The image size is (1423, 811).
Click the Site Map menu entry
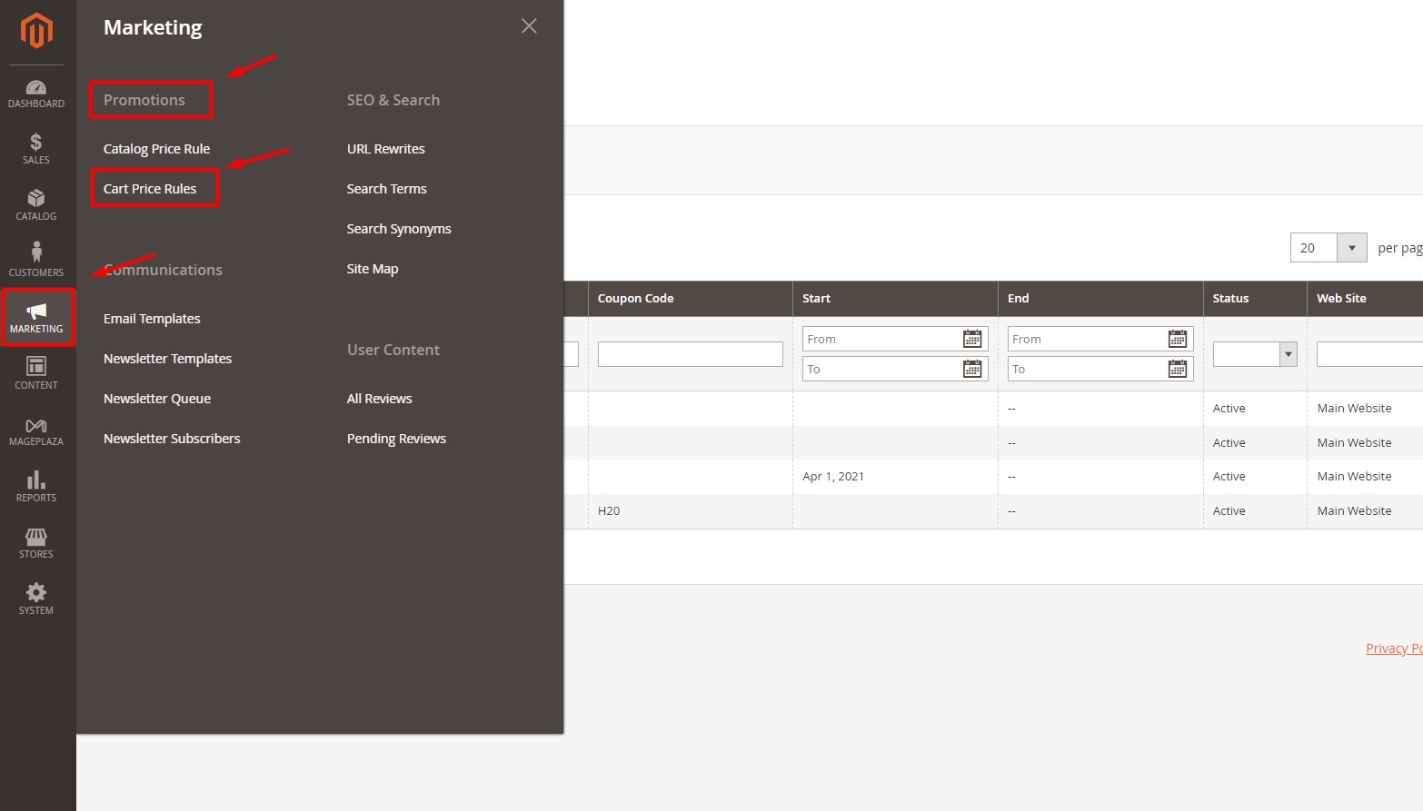pyautogui.click(x=372, y=268)
